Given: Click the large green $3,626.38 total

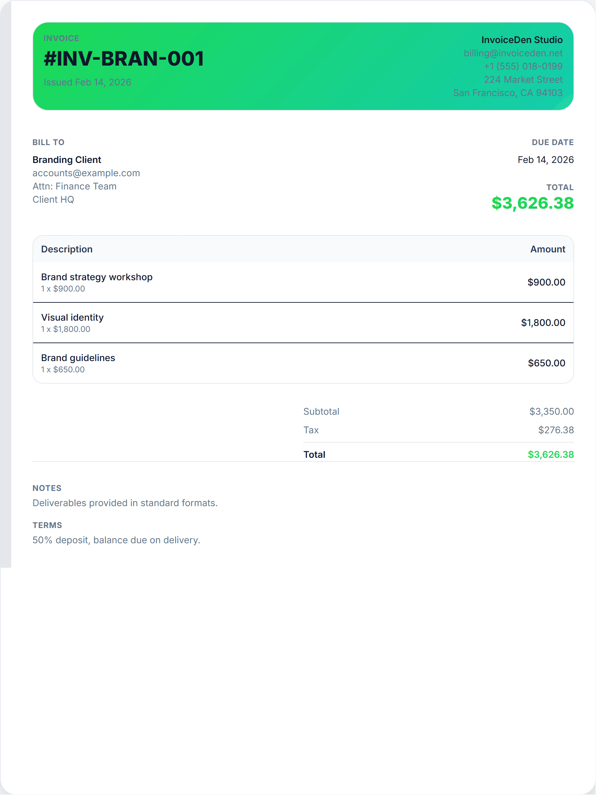Looking at the screenshot, I should point(532,203).
